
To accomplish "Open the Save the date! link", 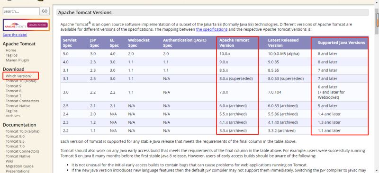I will [x=15, y=35].
